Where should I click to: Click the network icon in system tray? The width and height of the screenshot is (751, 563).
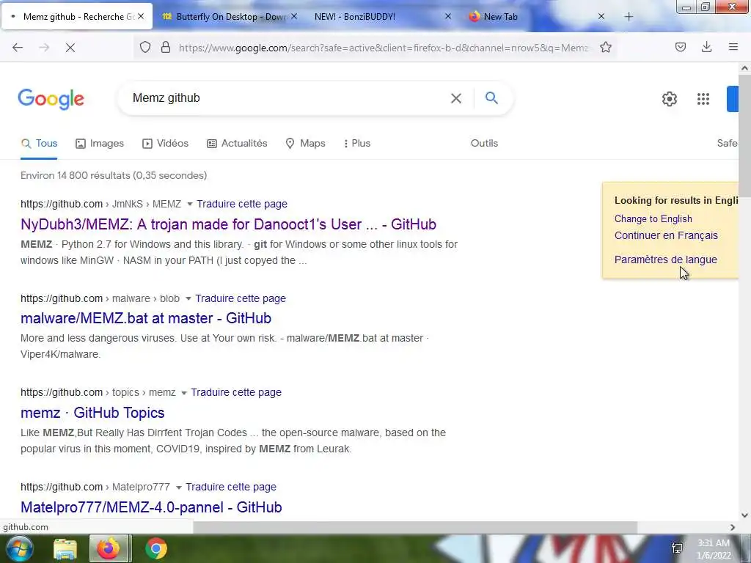677,548
